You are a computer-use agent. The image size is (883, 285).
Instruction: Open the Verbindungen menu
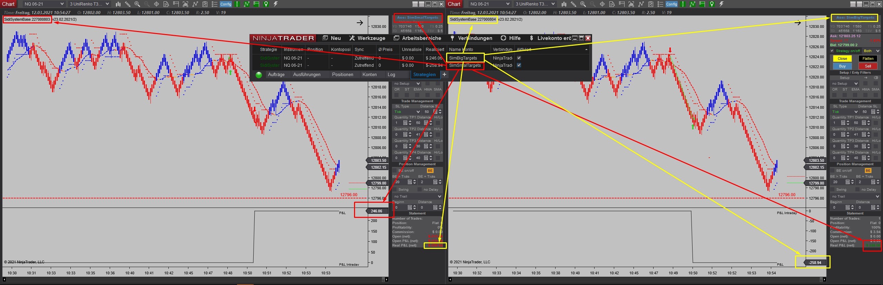pos(471,38)
